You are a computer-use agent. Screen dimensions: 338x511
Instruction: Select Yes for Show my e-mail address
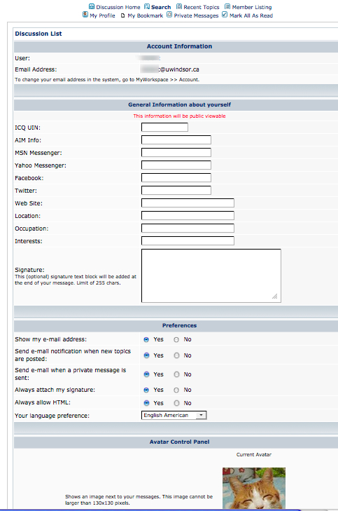146,339
